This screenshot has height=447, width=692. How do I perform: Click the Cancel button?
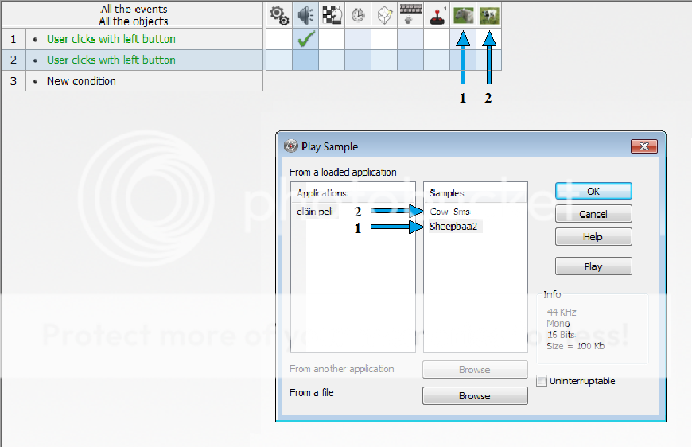(593, 214)
